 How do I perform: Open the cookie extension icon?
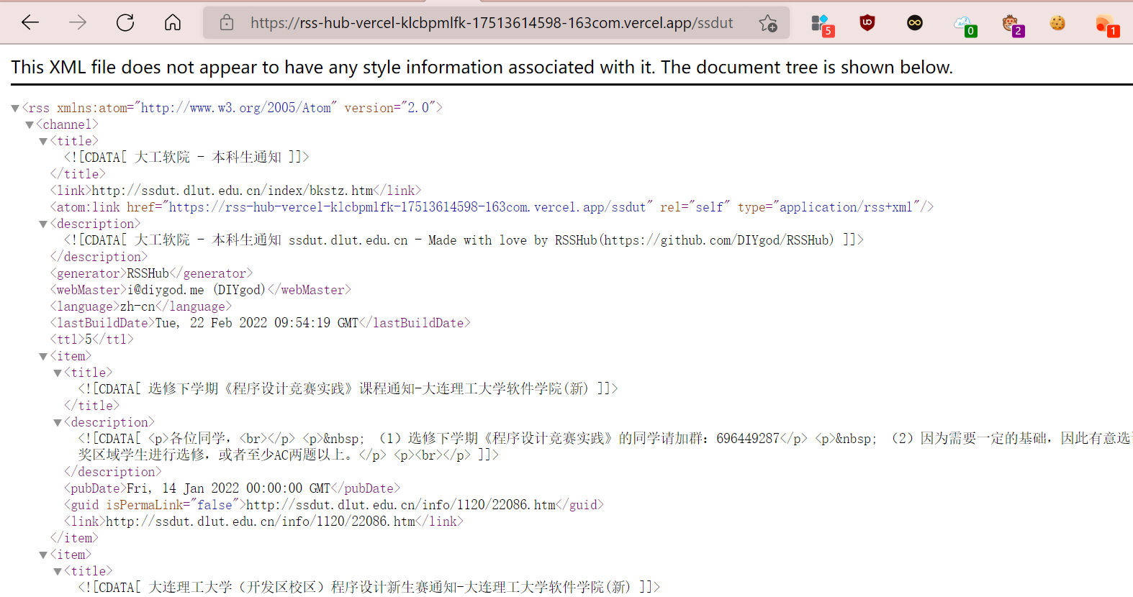tap(1057, 23)
